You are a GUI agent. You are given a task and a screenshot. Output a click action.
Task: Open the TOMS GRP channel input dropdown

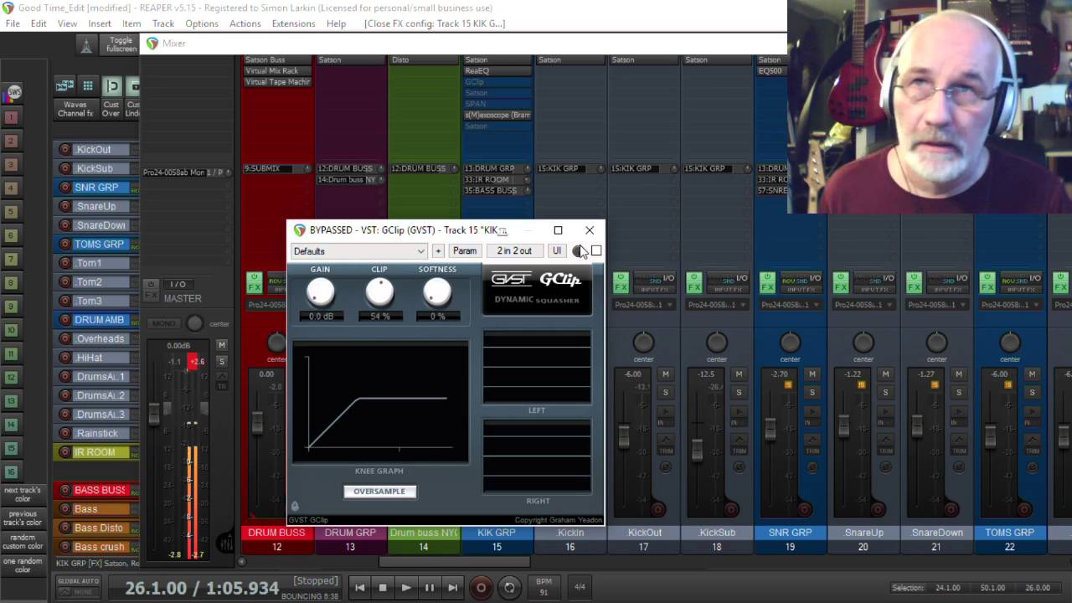pyautogui.click(x=1011, y=305)
